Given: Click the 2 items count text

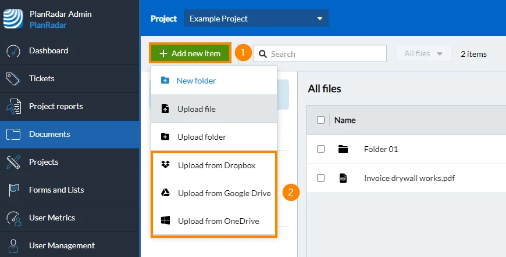Looking at the screenshot, I should pyautogui.click(x=474, y=54).
